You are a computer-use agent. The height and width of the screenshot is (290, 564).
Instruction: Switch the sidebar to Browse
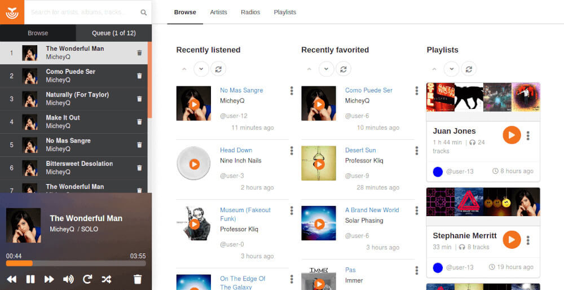point(38,33)
